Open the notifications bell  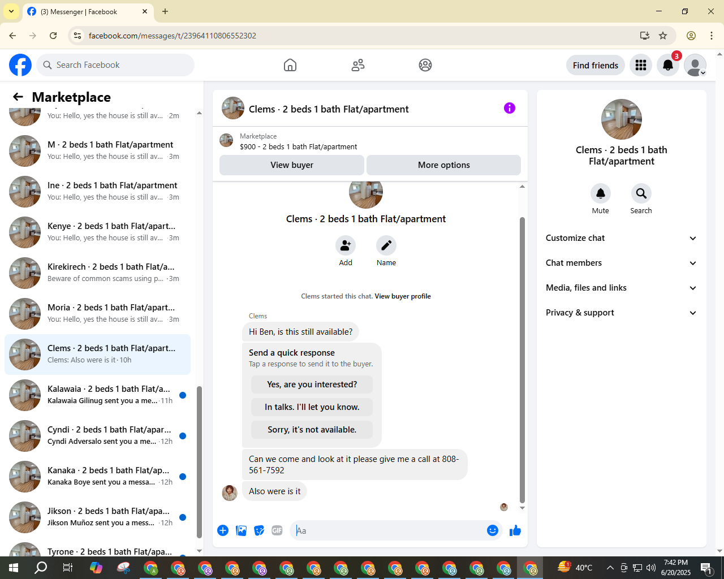point(668,65)
